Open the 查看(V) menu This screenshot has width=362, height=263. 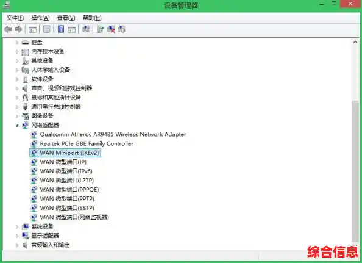pyautogui.click(x=66, y=18)
